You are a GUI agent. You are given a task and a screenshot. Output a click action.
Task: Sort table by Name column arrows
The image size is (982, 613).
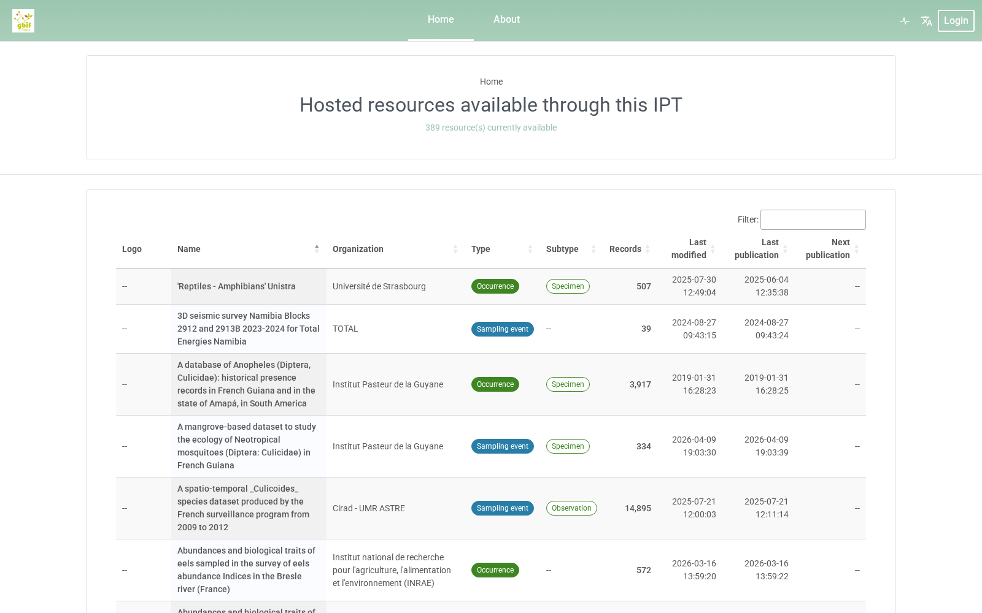pyautogui.click(x=317, y=249)
